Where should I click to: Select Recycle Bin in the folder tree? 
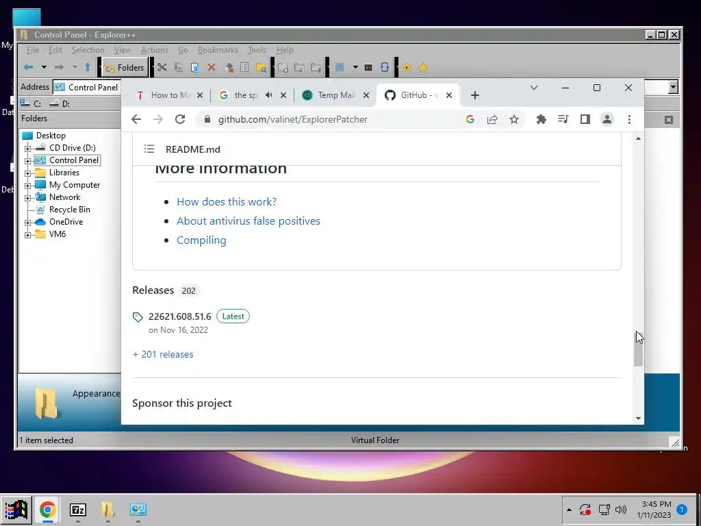tap(69, 210)
